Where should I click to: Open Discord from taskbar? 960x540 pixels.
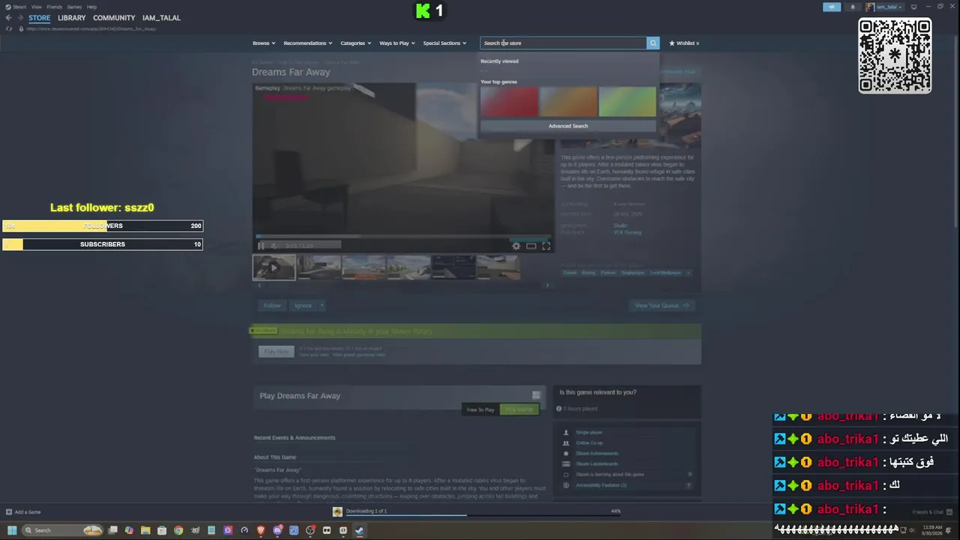pyautogui.click(x=277, y=530)
